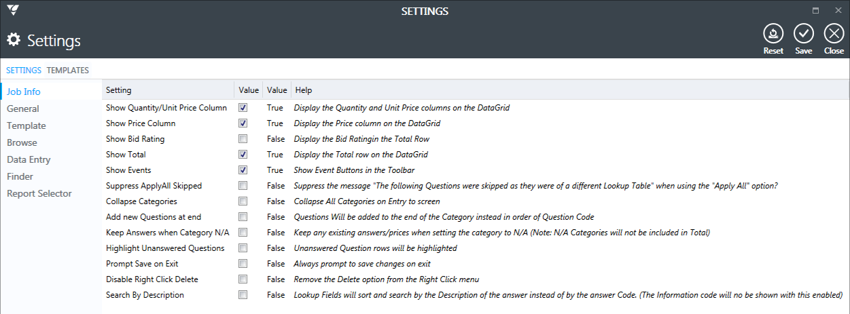Click the Save checkmark icon

(x=804, y=33)
